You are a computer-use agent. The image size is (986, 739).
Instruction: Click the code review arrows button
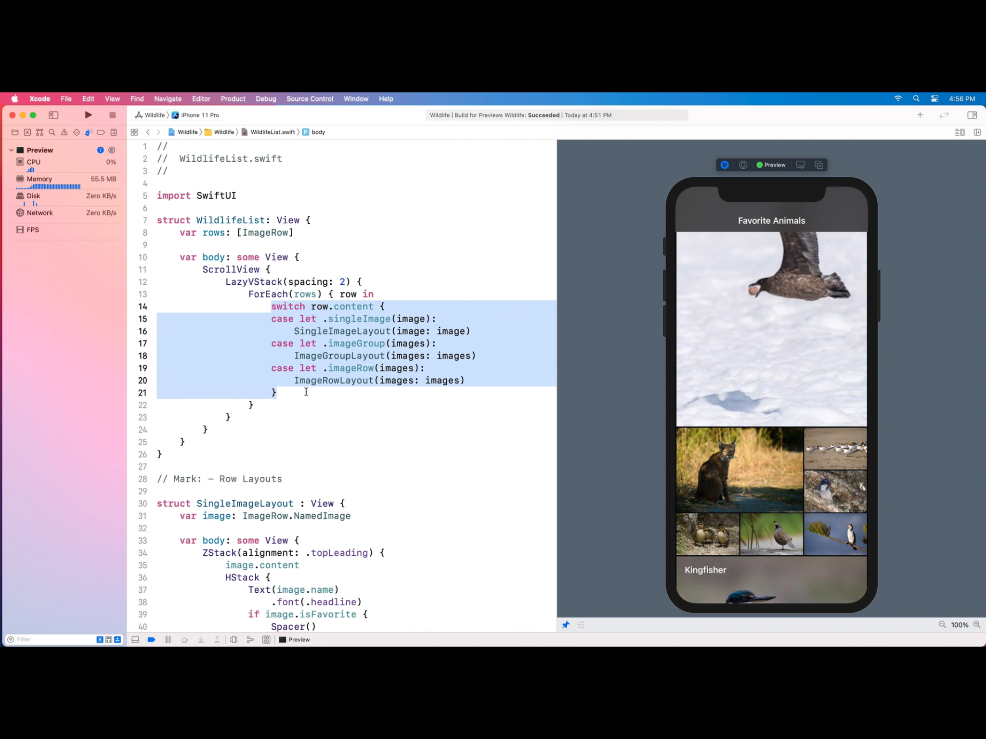coord(944,115)
